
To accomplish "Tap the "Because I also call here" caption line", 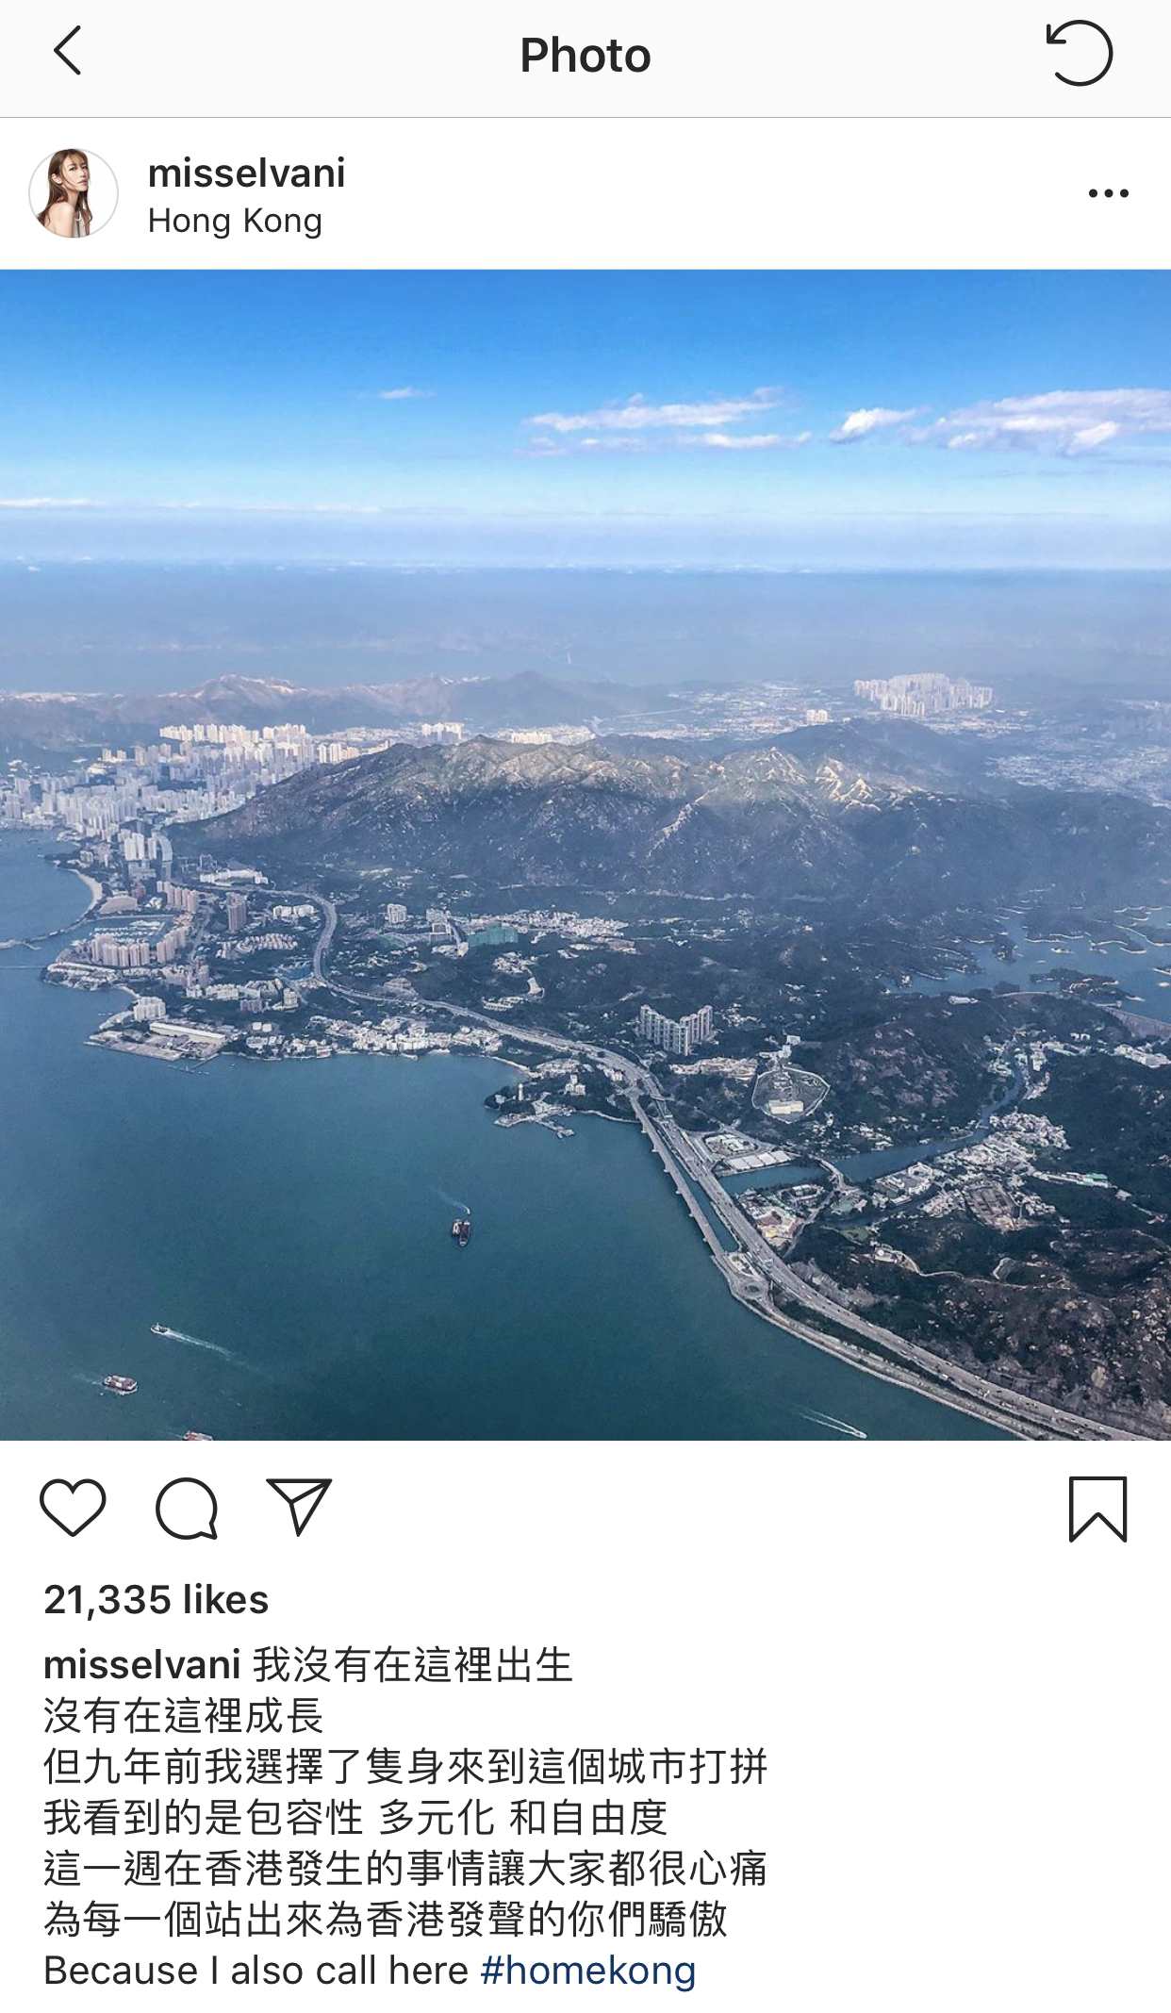I will 256,1972.
